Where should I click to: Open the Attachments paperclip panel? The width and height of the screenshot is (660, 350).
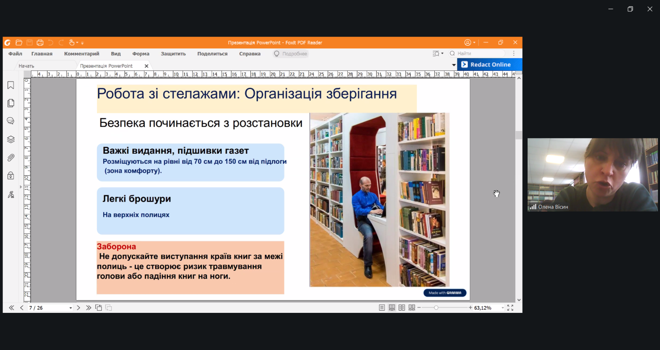pos(11,157)
